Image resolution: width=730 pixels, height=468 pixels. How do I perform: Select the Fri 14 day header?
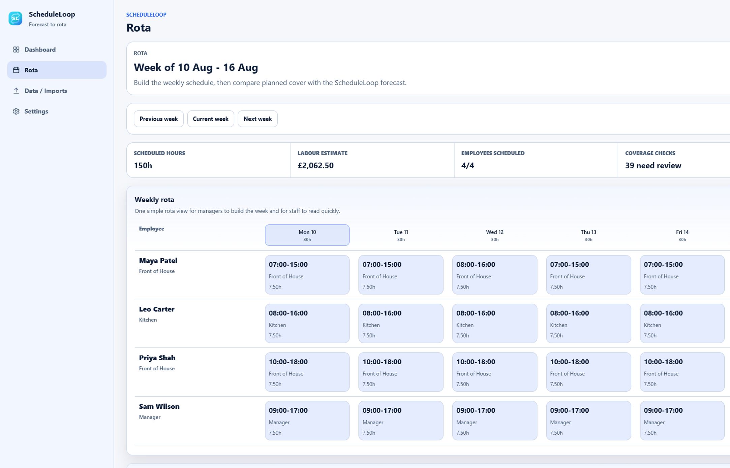tap(682, 235)
